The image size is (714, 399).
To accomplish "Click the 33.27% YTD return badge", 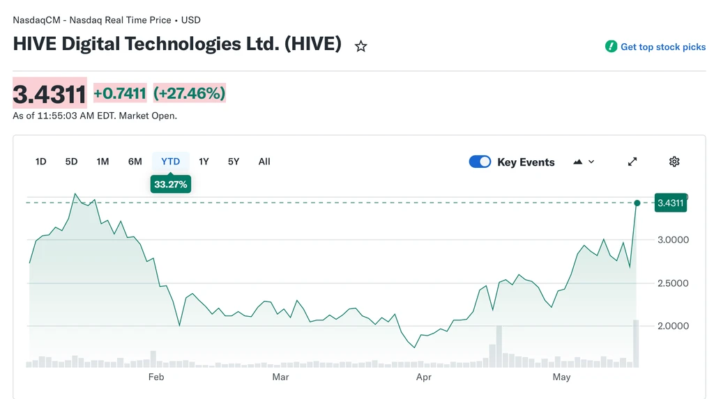I will click(171, 185).
